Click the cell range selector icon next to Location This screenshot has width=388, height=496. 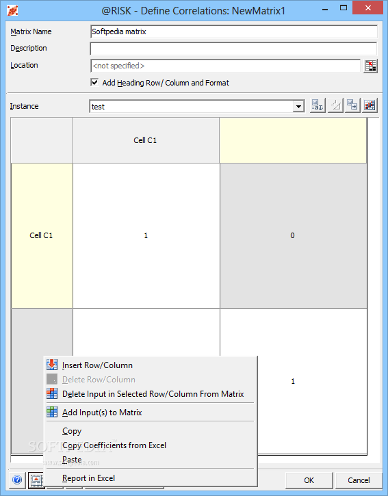coord(370,66)
